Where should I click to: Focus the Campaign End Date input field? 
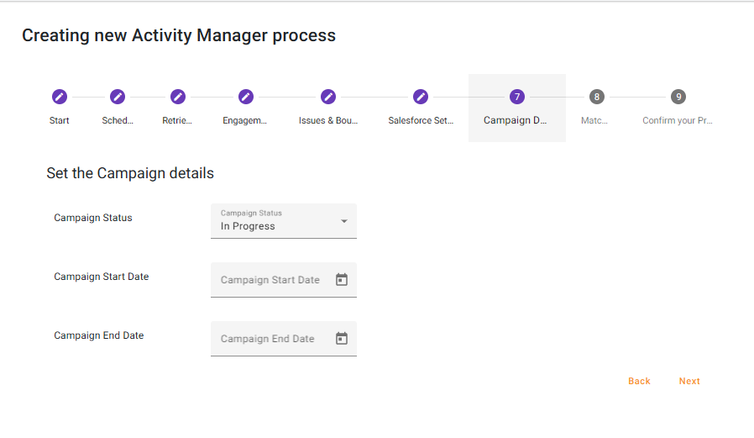[x=268, y=339]
